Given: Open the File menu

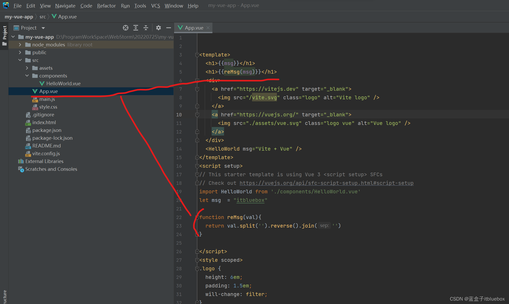Looking at the screenshot, I should 17,5.
